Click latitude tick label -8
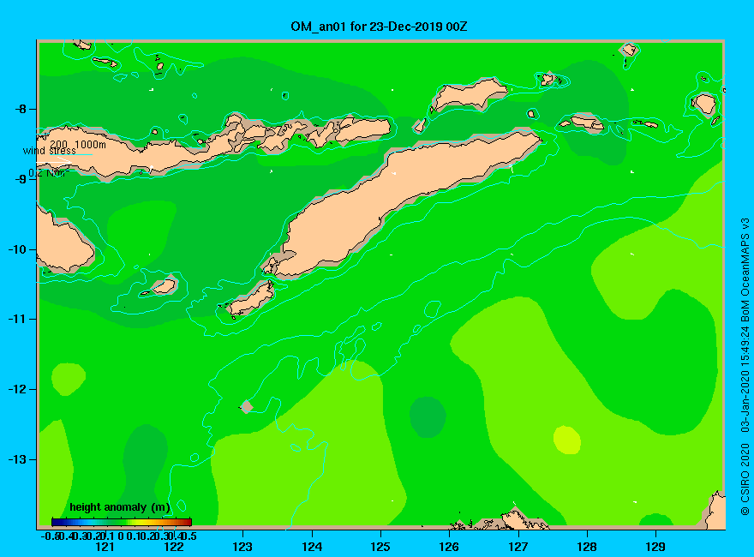The height and width of the screenshot is (557, 754). pos(21,109)
